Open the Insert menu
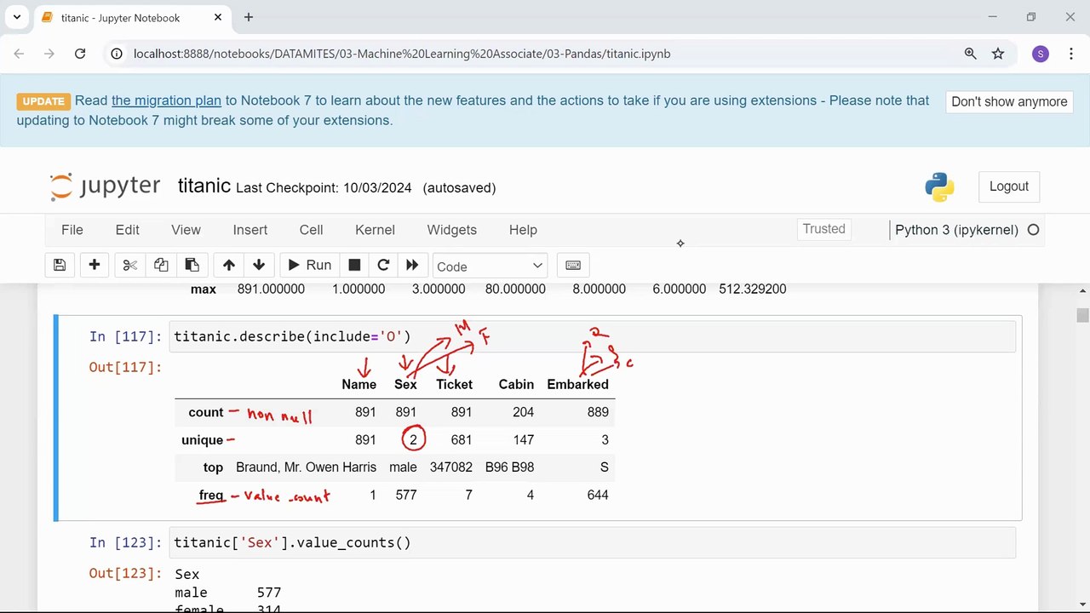Screen dimensions: 1090x613 pos(250,230)
